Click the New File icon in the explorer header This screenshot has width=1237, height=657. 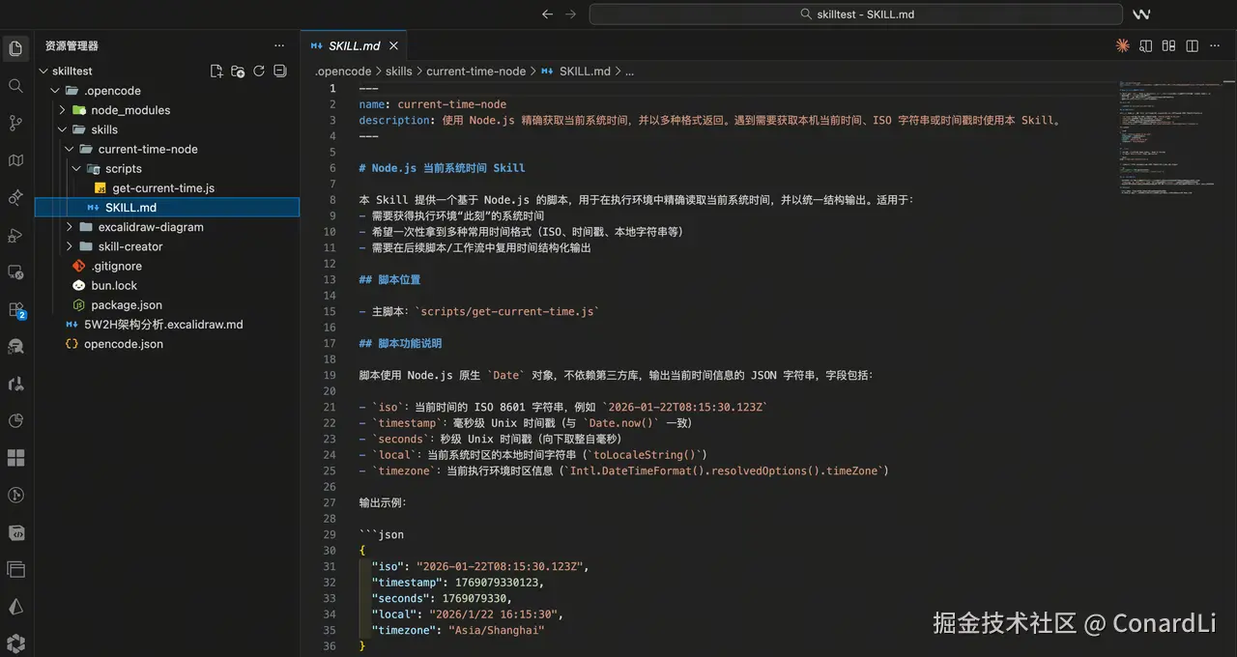tap(216, 71)
